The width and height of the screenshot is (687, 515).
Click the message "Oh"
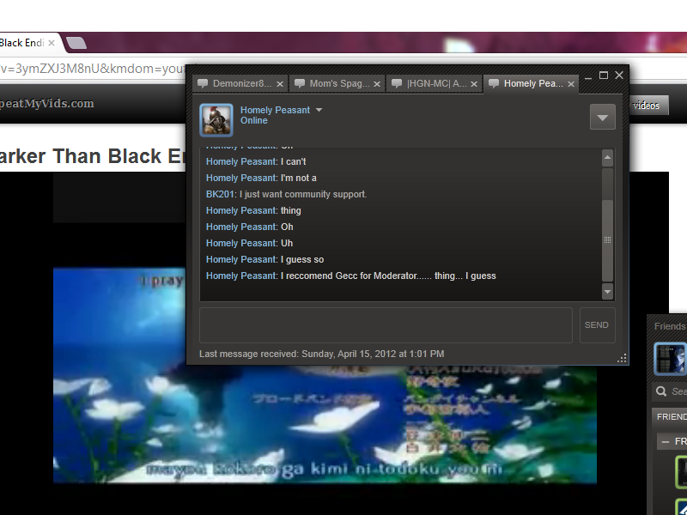coord(250,227)
